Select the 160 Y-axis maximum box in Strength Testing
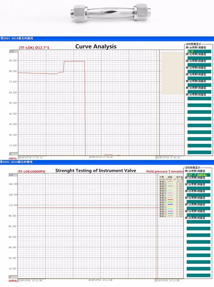 tap(12, 175)
